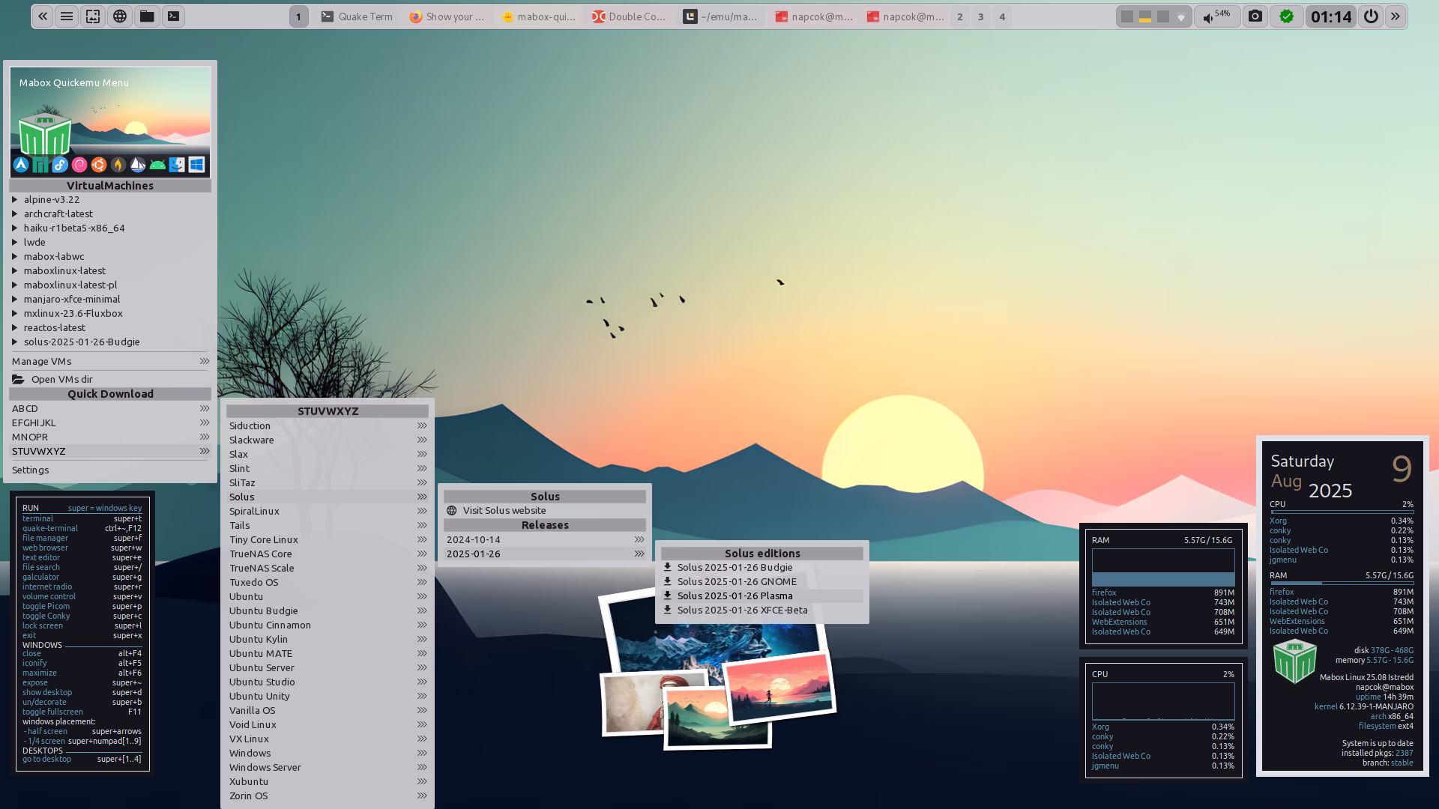Click the camera screenshot icon
The height and width of the screenshot is (809, 1439).
click(1255, 16)
